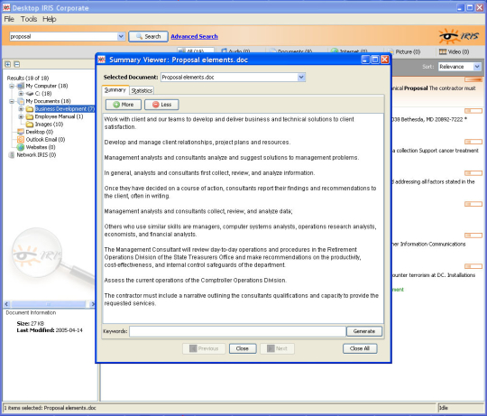
Task: Select Business Development (7) tree item
Action: [65, 109]
